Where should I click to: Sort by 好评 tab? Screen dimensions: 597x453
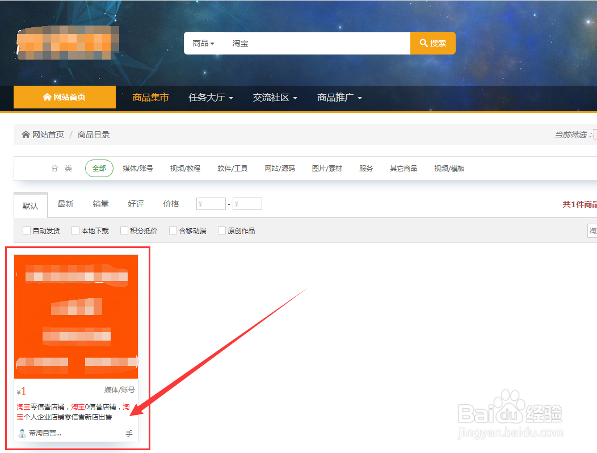[136, 204]
